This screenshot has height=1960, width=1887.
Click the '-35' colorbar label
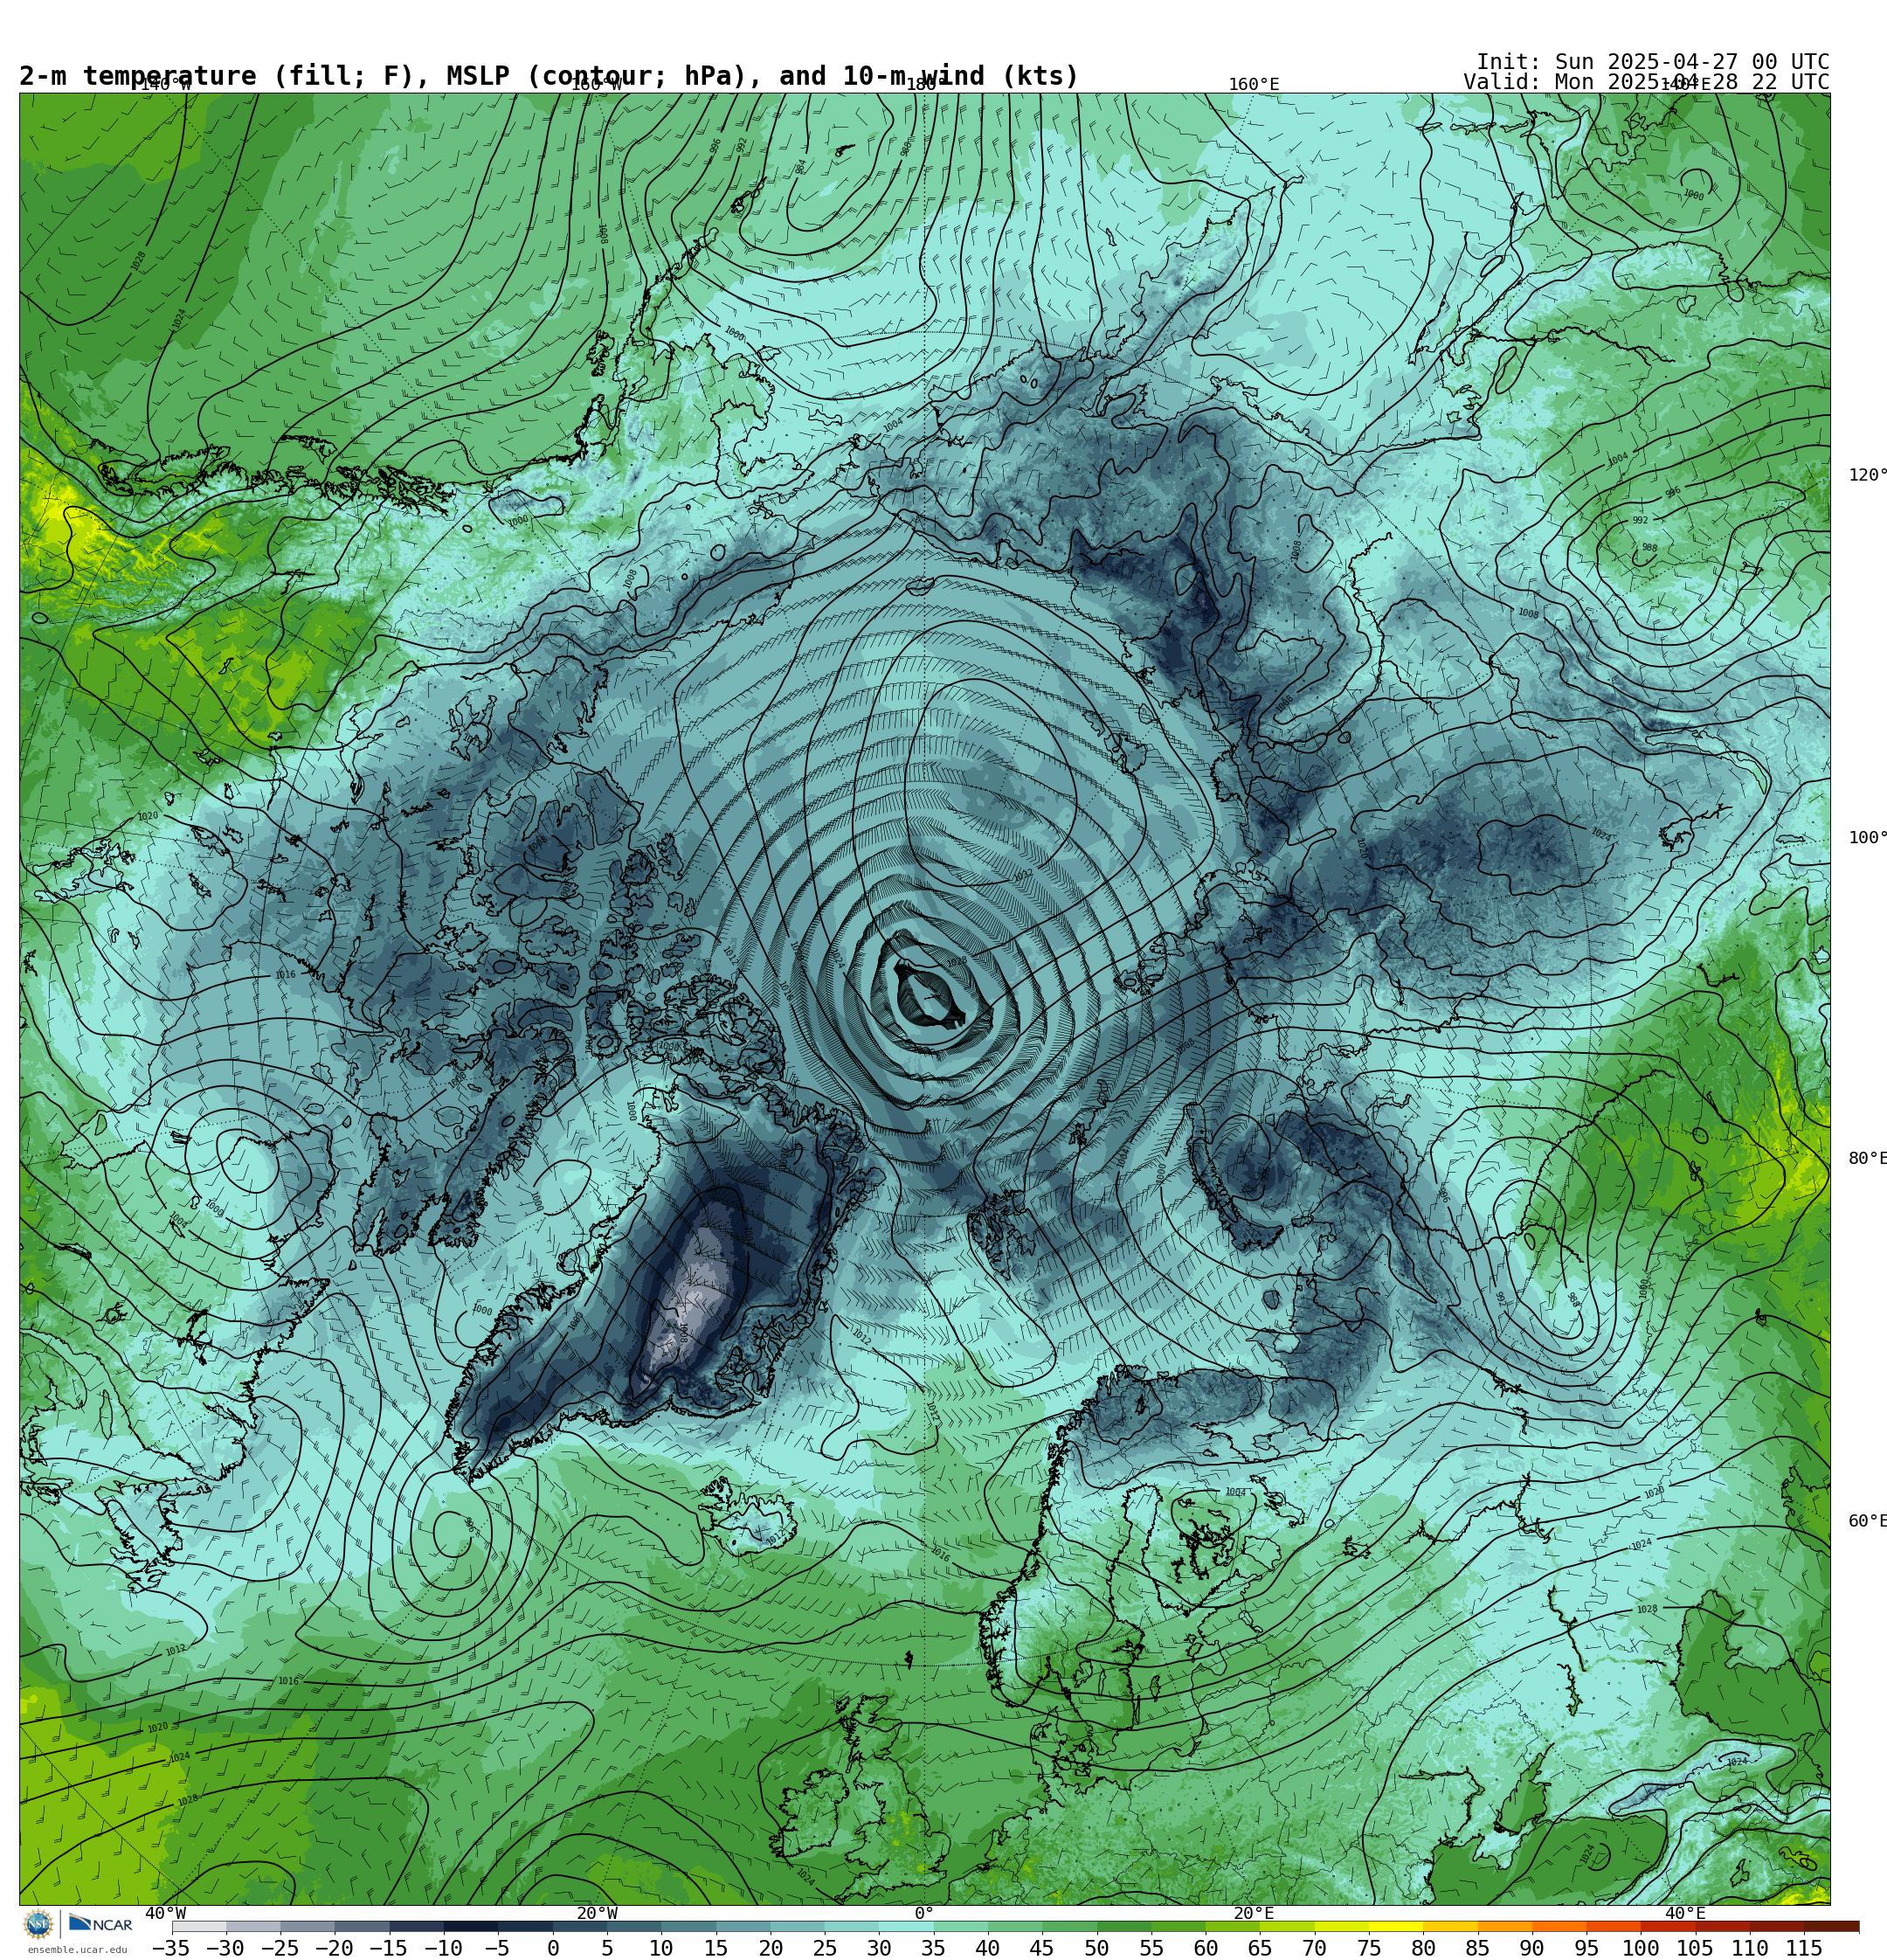coord(170,1948)
